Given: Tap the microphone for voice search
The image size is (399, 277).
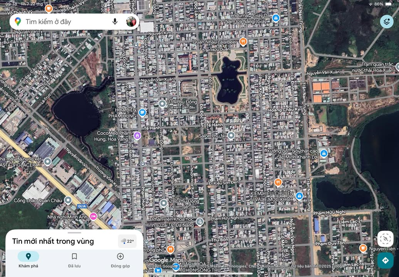Looking at the screenshot, I should tap(115, 22).
